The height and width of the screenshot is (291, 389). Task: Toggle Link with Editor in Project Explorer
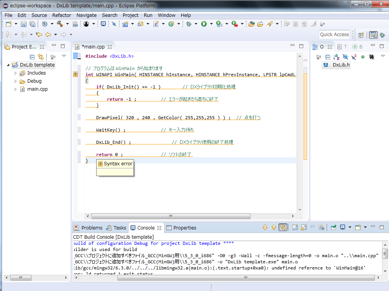[41, 57]
